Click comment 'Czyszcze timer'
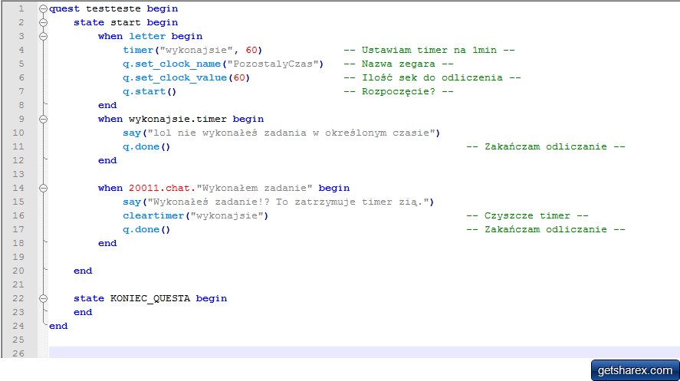This screenshot has height=381, width=680. pyautogui.click(x=527, y=216)
